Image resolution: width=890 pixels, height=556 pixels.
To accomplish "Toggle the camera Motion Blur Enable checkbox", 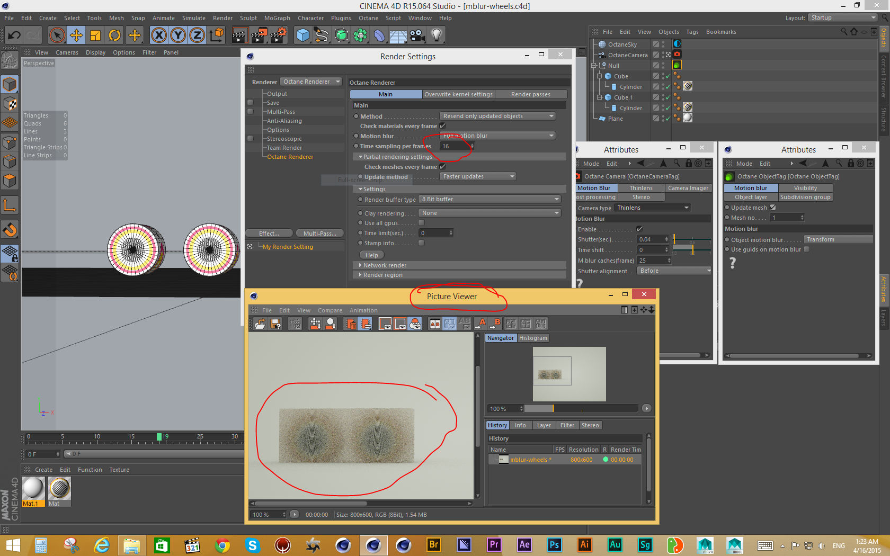I will pyautogui.click(x=639, y=229).
